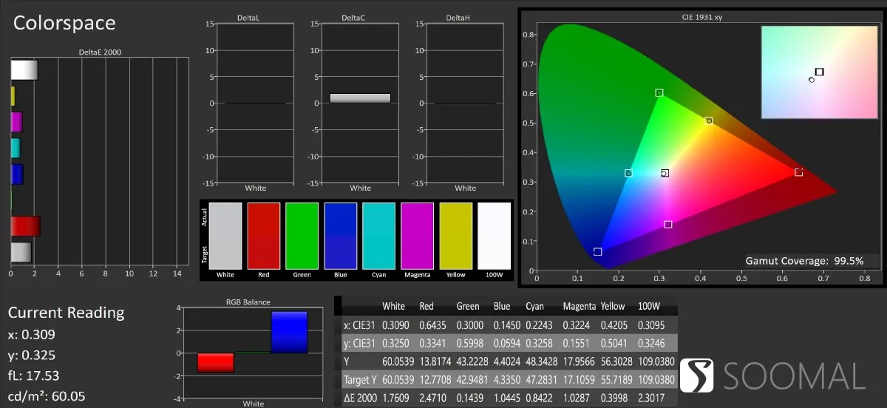
Task: Click the Green Target Y value 42.9481
Action: [x=472, y=380]
